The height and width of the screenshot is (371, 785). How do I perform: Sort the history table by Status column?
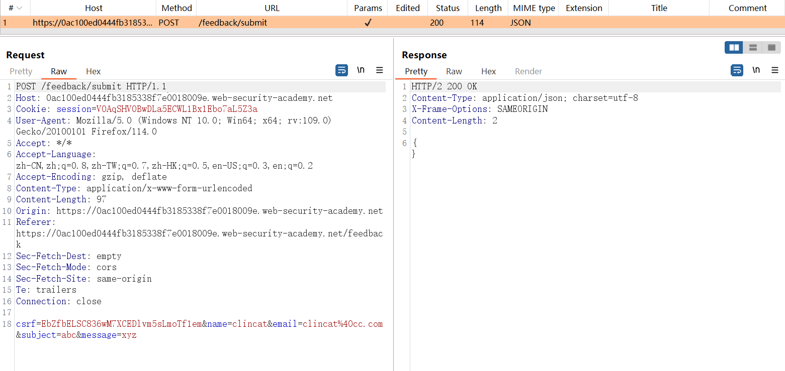pos(448,8)
